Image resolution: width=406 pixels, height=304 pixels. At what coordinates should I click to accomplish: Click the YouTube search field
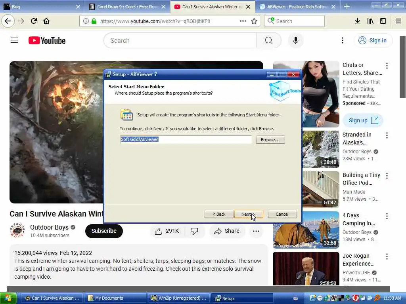(x=180, y=40)
